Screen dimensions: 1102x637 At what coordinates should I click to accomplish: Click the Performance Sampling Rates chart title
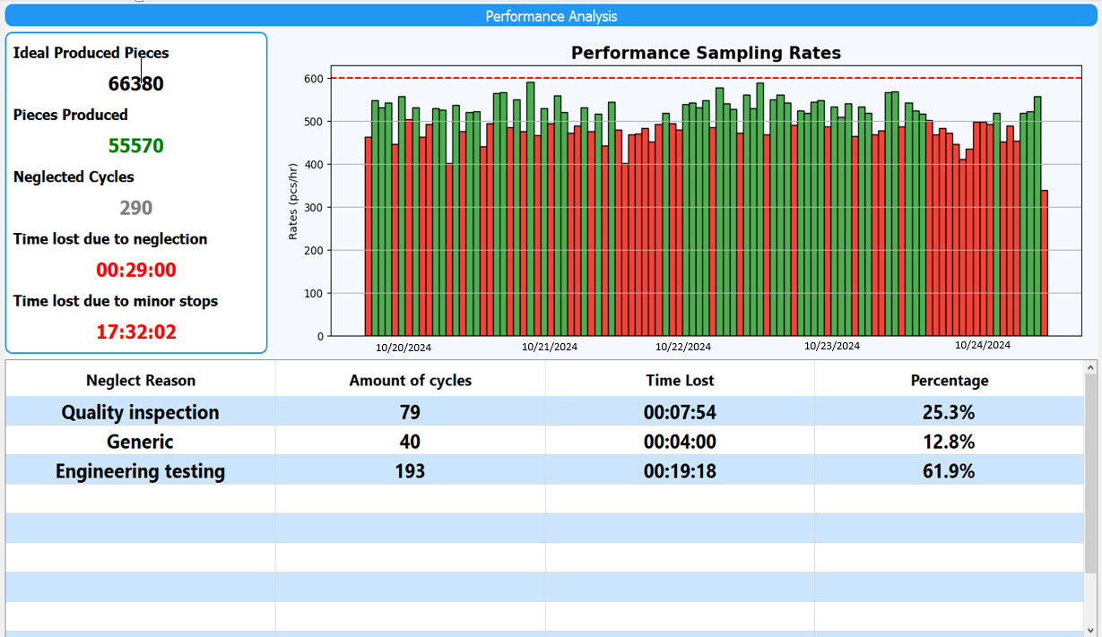[706, 53]
